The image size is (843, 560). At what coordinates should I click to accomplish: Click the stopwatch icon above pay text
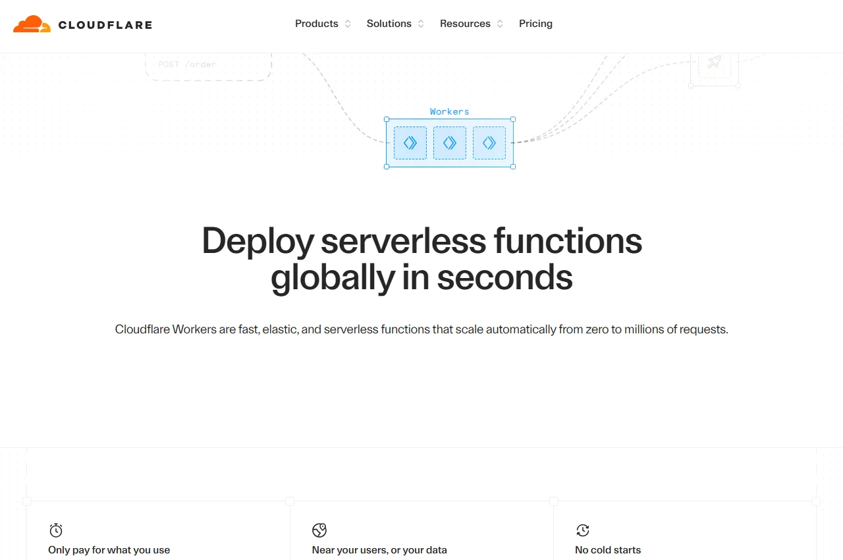point(56,530)
